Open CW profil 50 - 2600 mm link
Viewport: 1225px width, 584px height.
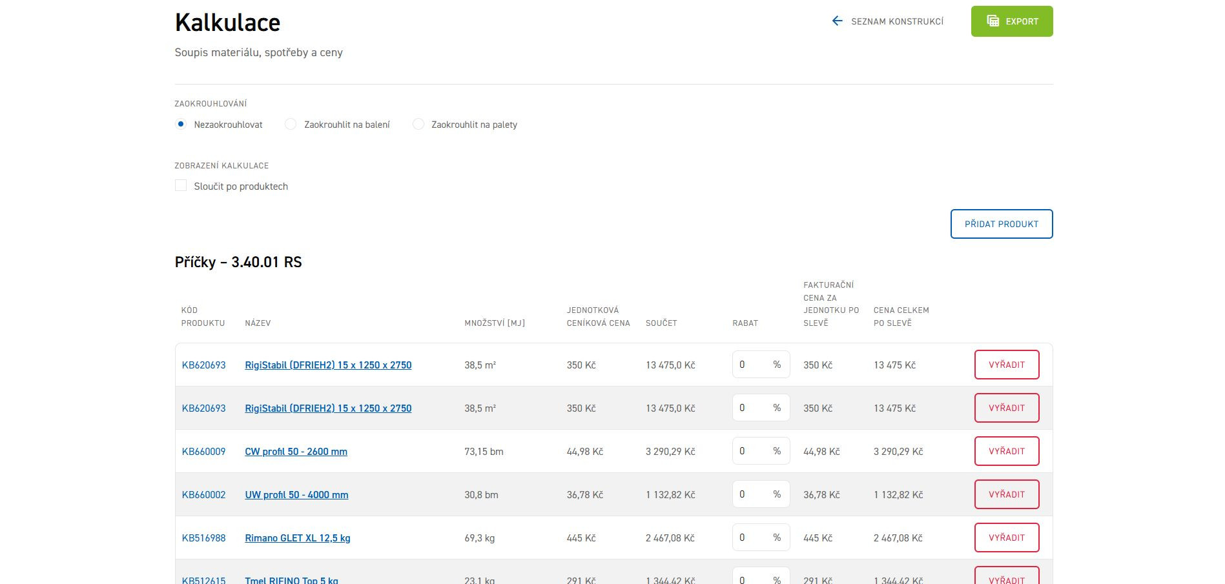point(296,452)
